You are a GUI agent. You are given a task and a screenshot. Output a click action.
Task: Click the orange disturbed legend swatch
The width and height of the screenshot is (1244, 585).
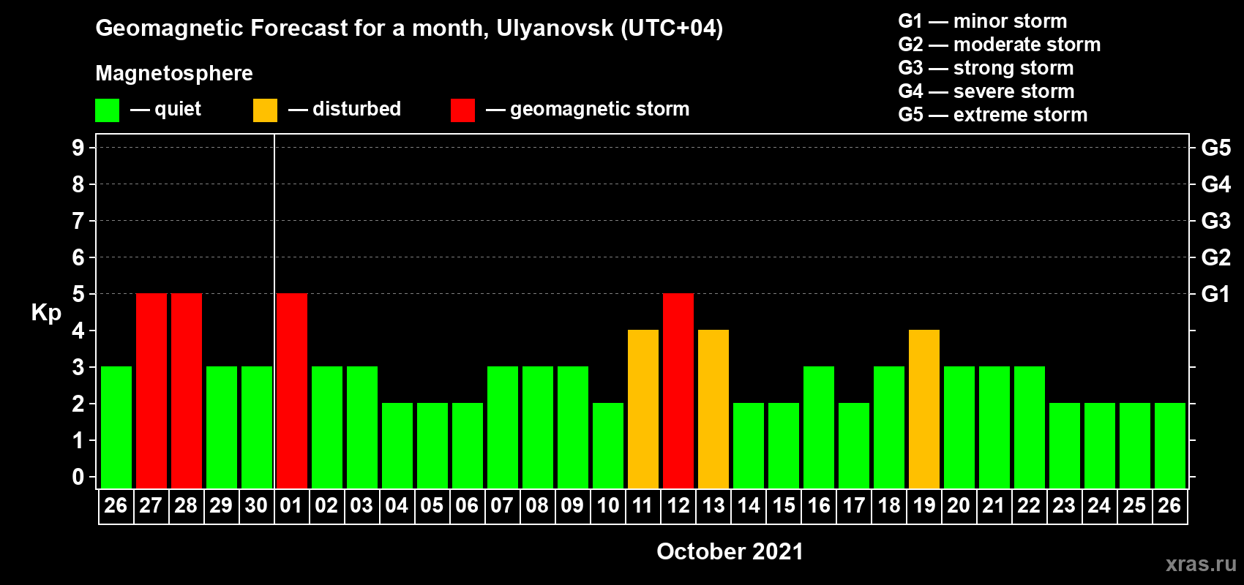point(266,110)
